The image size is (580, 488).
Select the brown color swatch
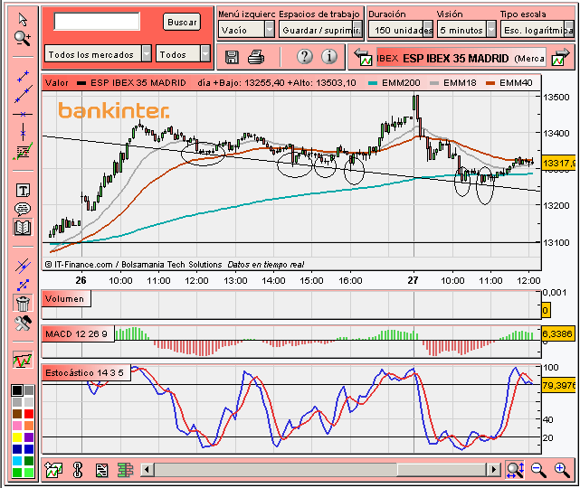(17, 414)
